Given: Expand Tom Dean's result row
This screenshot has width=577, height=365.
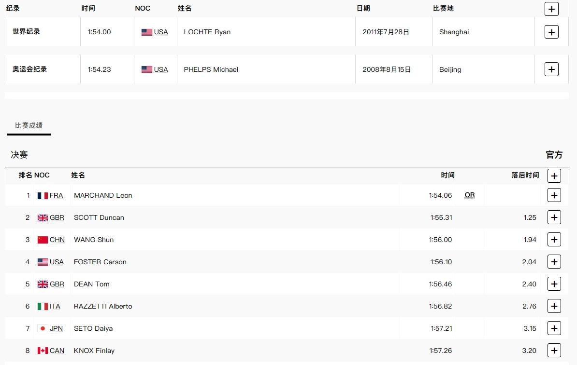Looking at the screenshot, I should tap(554, 284).
